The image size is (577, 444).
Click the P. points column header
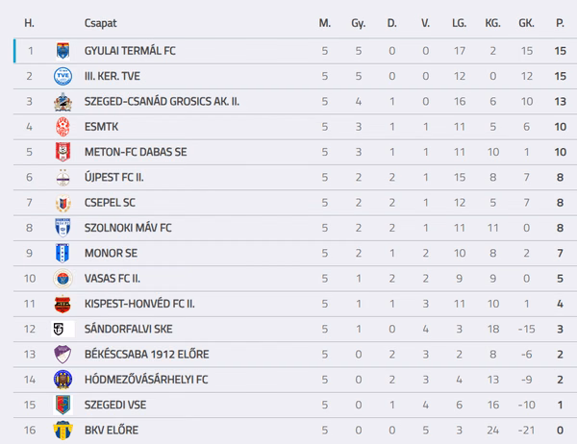[x=560, y=23]
